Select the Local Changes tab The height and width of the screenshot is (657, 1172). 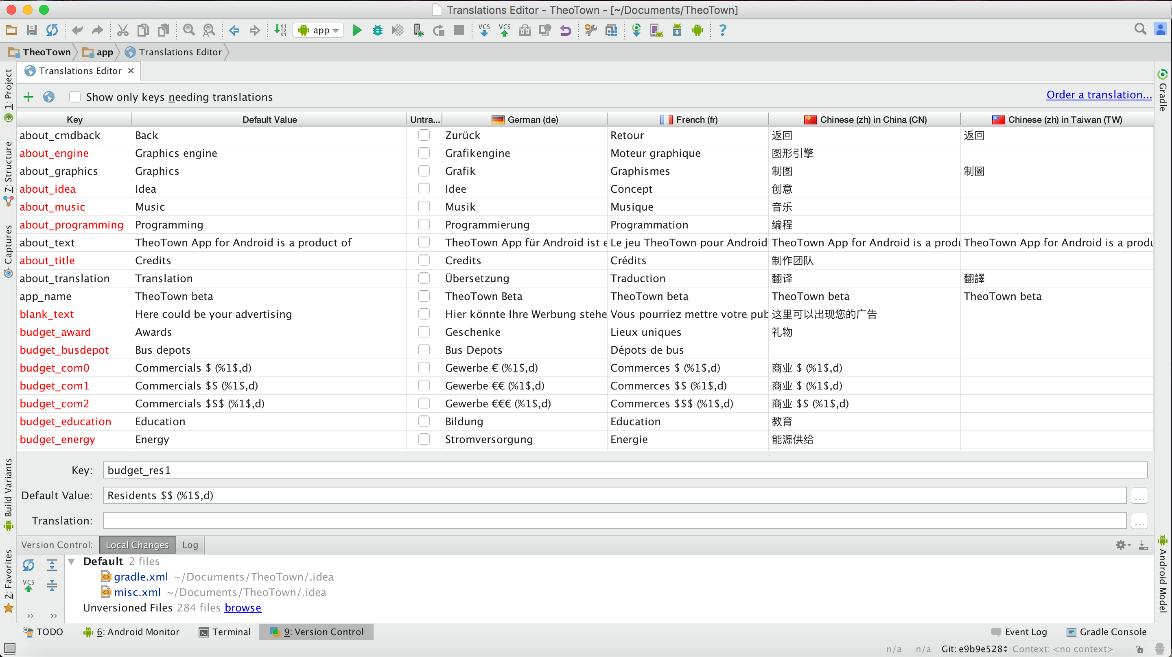(137, 545)
